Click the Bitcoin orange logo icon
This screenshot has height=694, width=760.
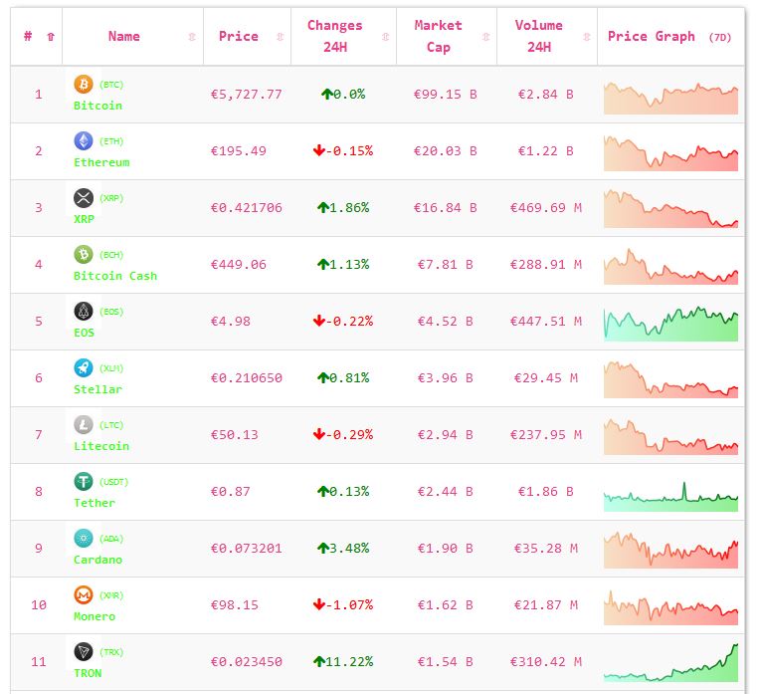[84, 85]
